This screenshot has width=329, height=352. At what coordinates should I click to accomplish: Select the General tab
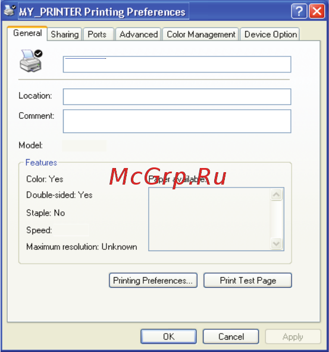[x=27, y=33]
